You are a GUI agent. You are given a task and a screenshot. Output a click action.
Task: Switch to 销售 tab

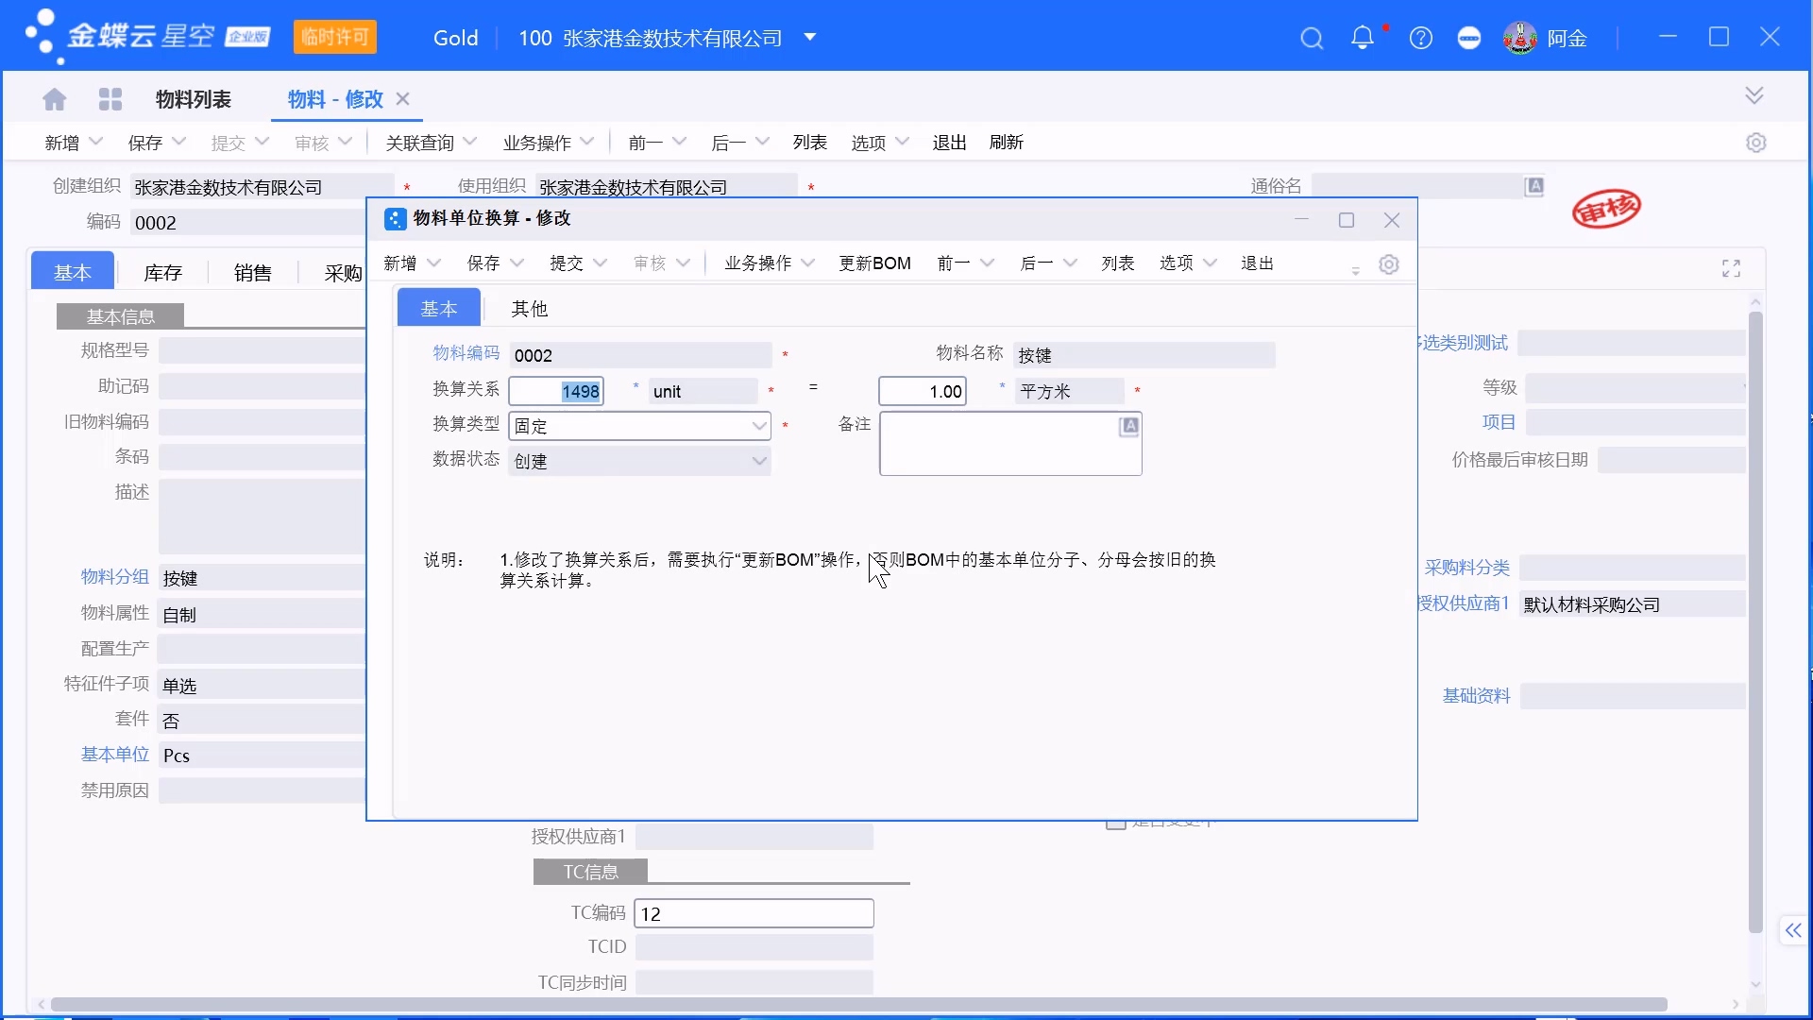pos(252,273)
